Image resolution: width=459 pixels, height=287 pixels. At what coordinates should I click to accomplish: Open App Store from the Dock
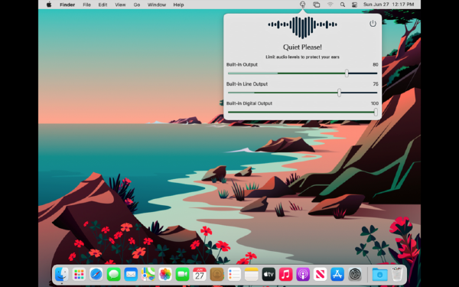(x=337, y=275)
